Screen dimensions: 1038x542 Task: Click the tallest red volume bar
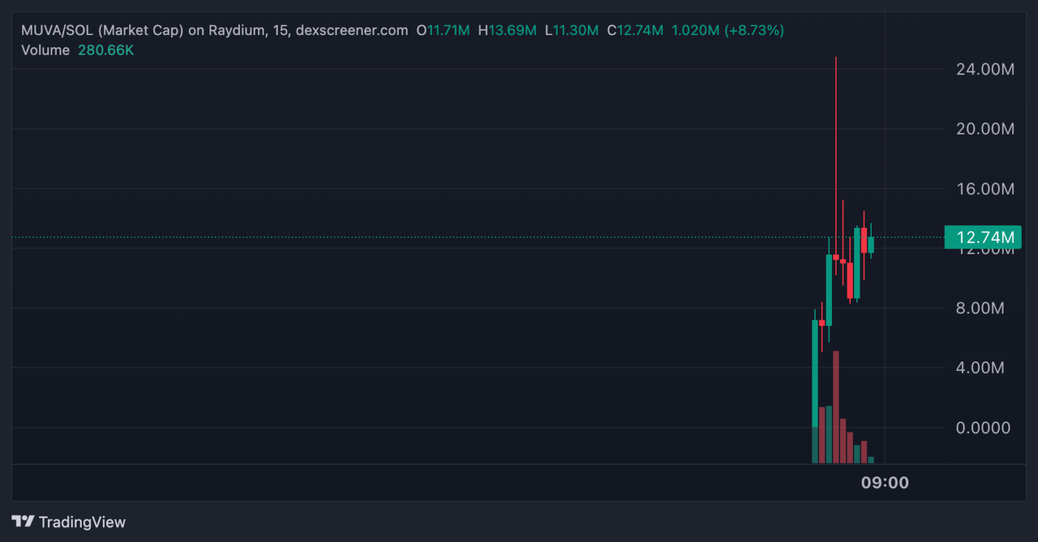[836, 407]
